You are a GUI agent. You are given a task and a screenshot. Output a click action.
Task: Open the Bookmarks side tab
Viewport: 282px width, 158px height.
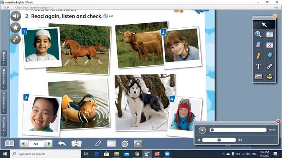(x=4, y=102)
